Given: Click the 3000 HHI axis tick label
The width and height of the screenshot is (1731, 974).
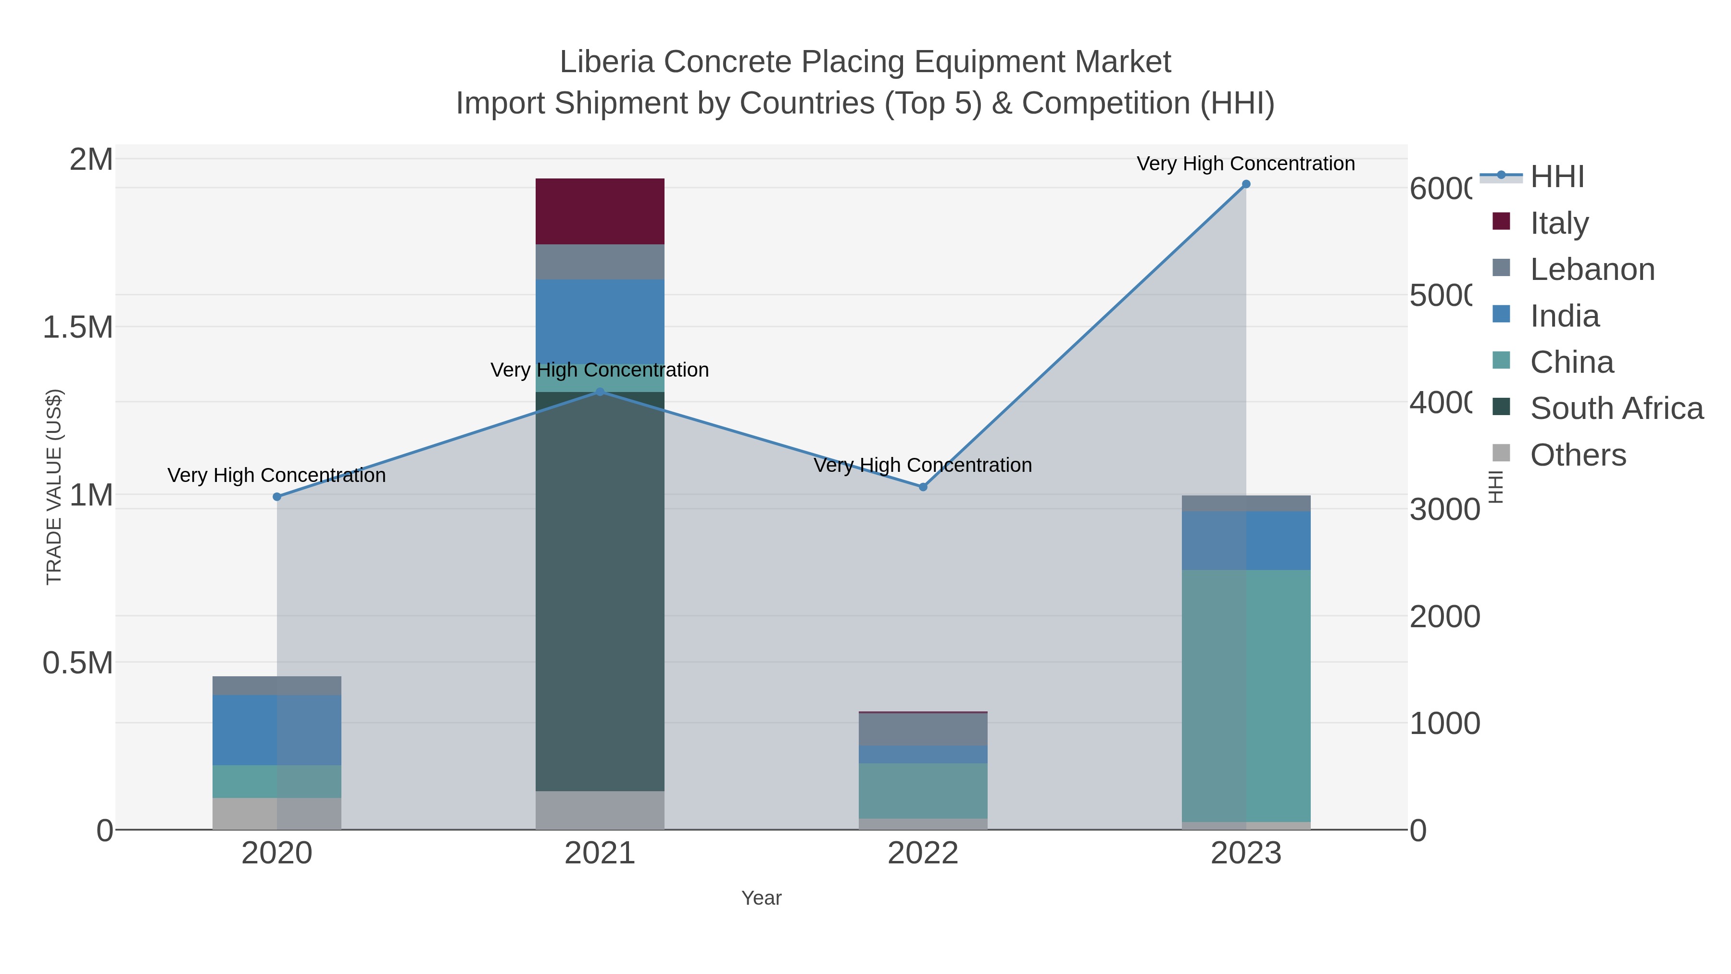Looking at the screenshot, I should (1445, 509).
